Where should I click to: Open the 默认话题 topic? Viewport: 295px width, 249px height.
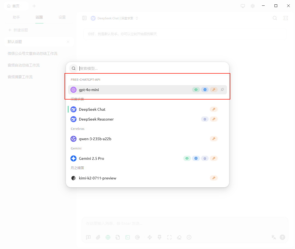click(x=39, y=42)
